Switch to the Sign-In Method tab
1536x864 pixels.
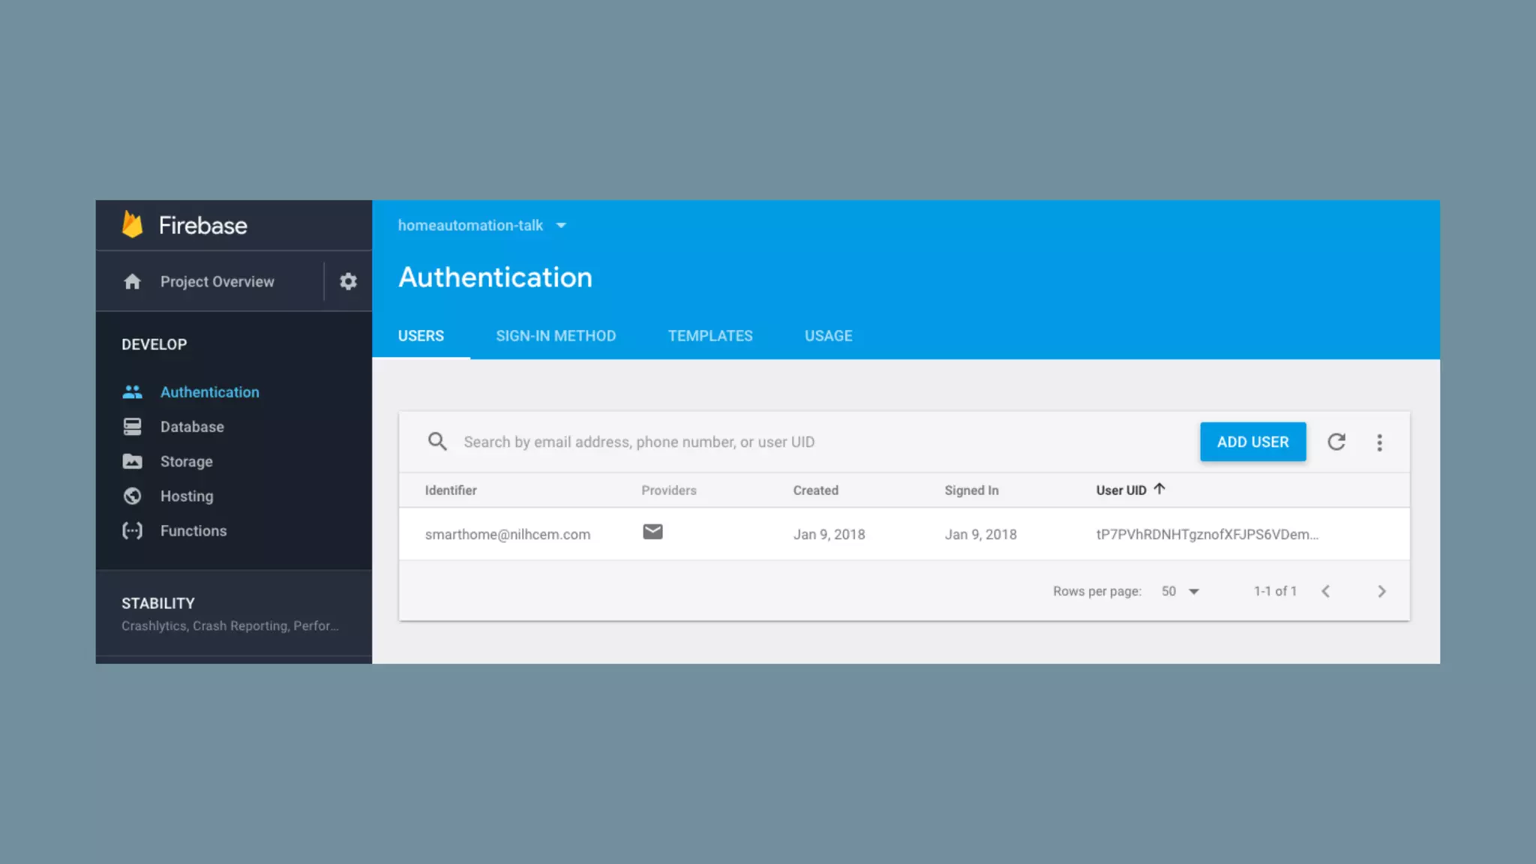pos(556,336)
